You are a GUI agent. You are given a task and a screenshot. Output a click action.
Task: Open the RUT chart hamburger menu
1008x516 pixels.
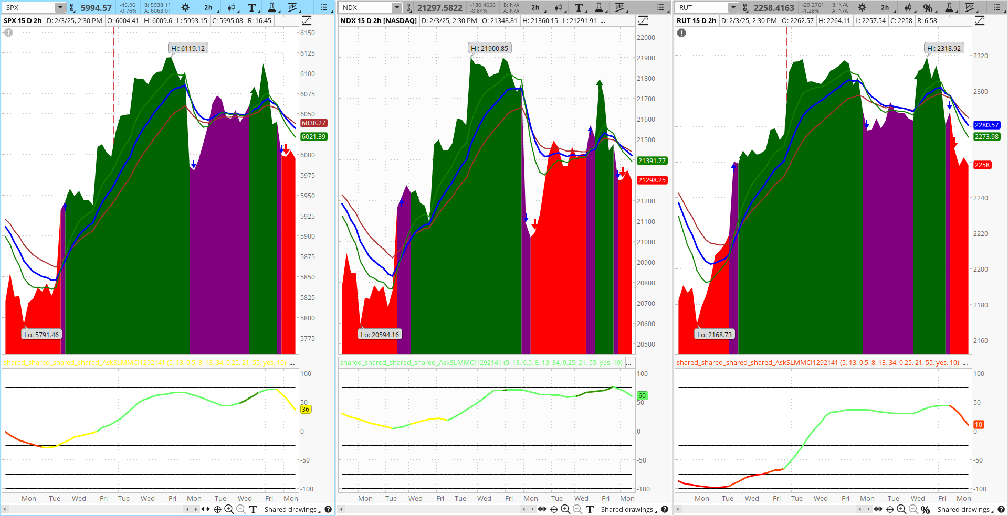pyautogui.click(x=997, y=8)
